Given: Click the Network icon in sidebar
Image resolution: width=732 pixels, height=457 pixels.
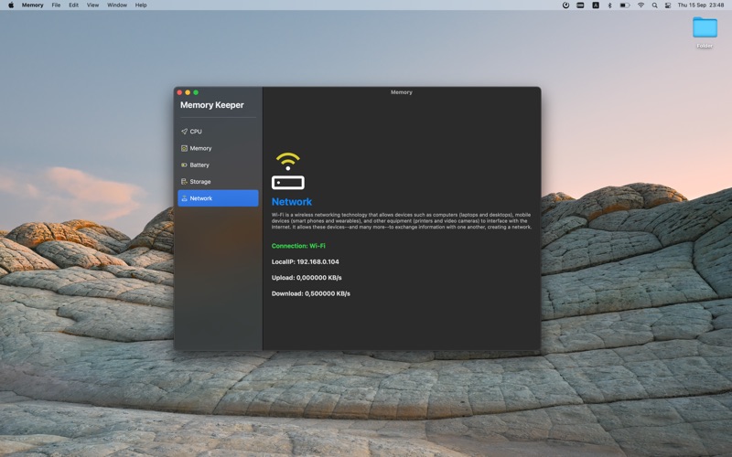Looking at the screenshot, I should pos(184,198).
